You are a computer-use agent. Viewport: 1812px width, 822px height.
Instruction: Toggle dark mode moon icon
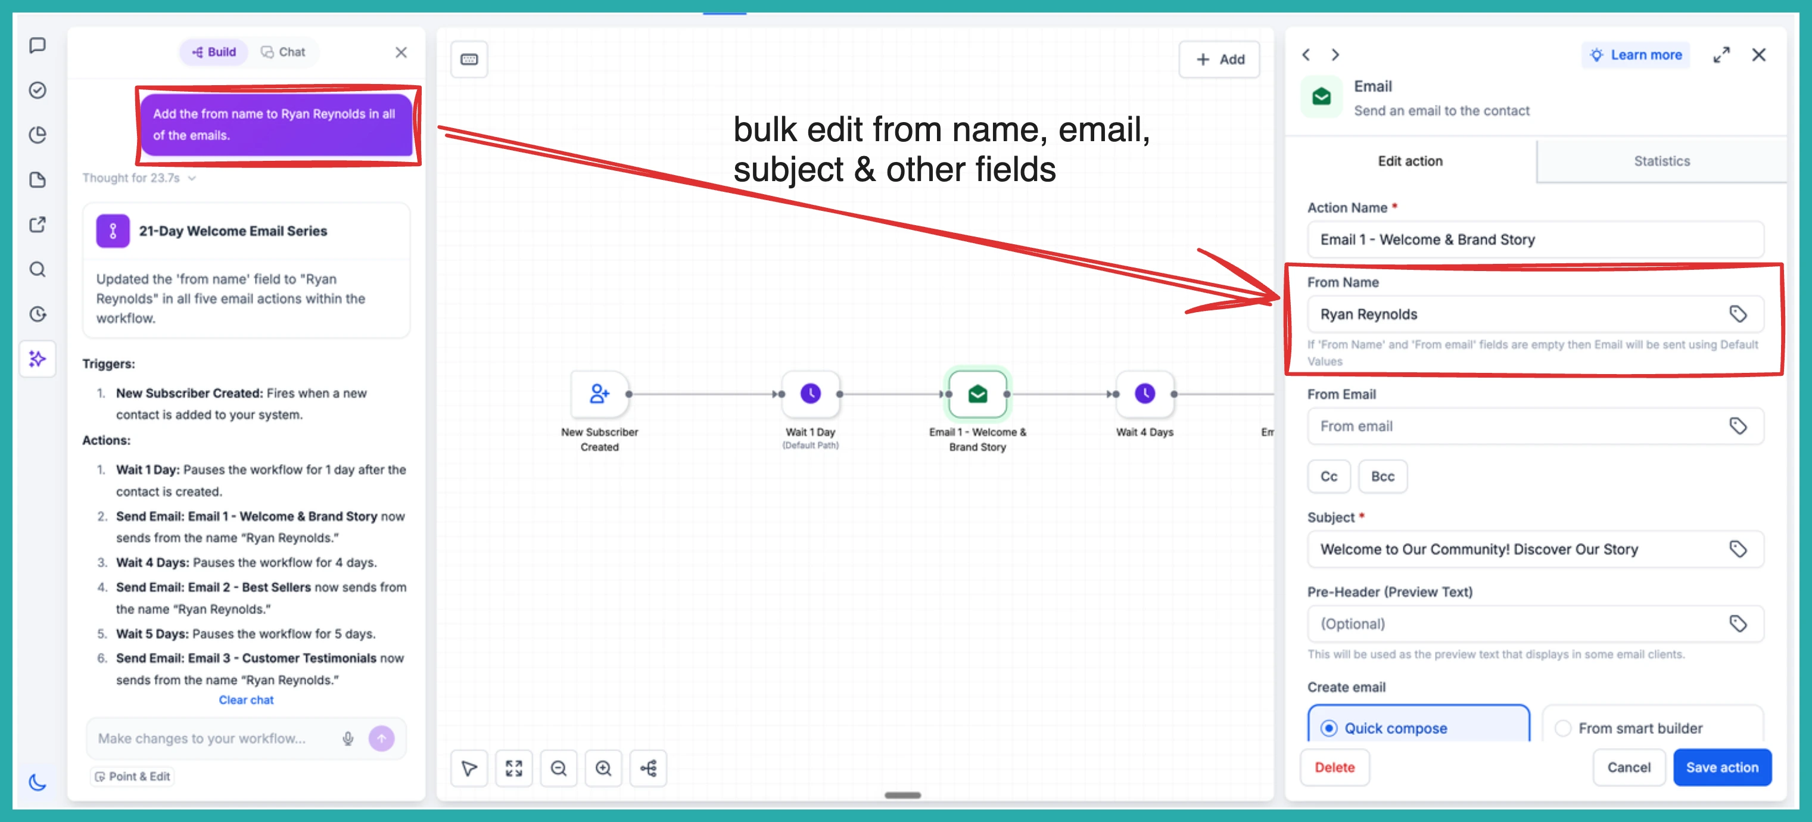tap(38, 781)
